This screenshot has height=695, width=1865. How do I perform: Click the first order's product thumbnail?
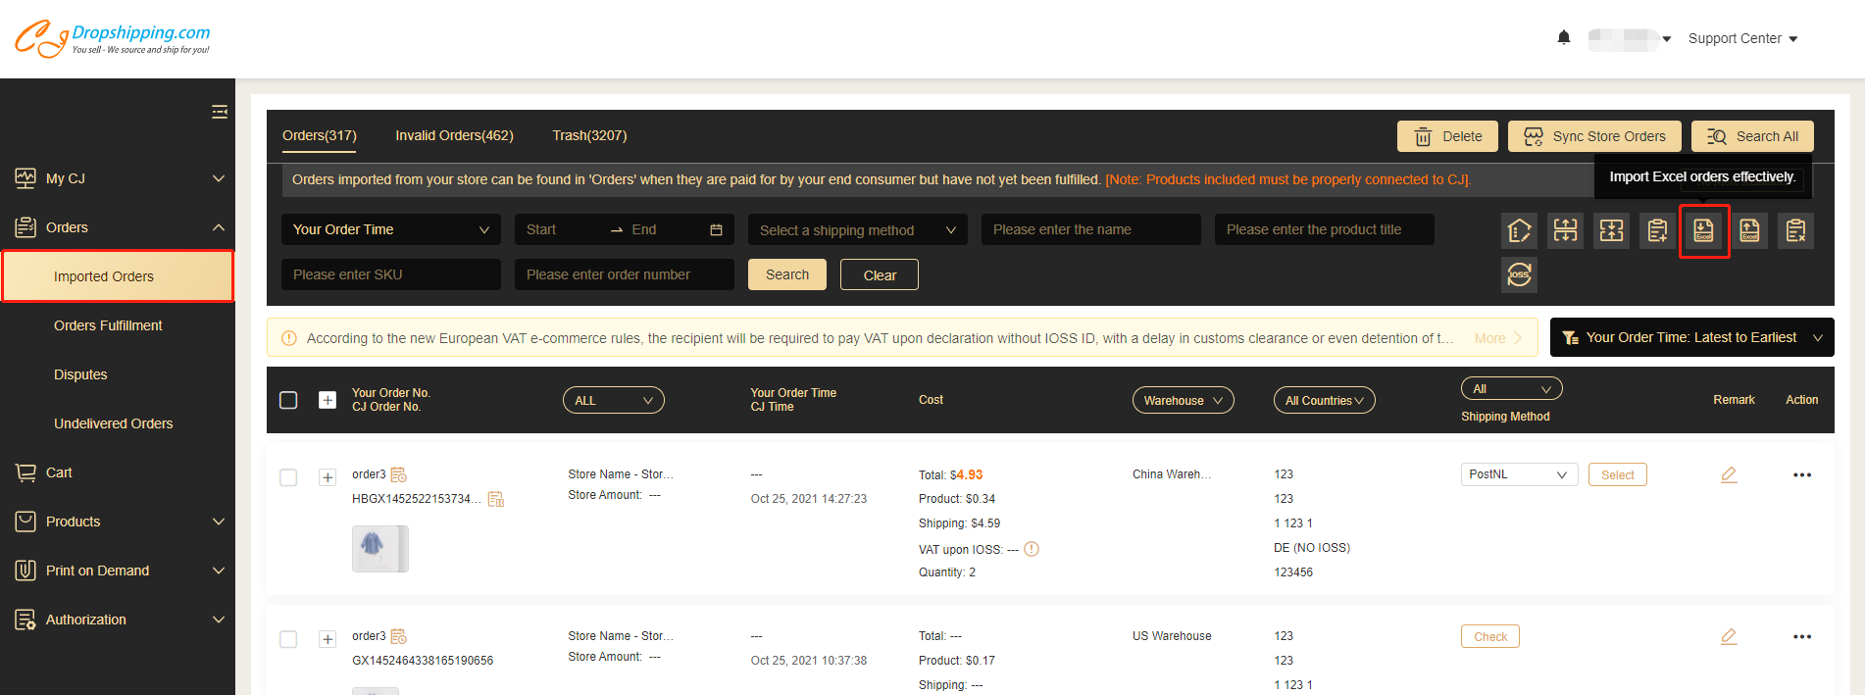point(379,548)
